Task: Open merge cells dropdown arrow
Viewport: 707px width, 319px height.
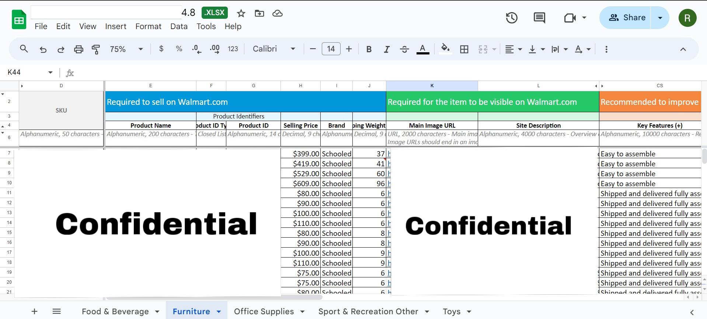Action: 494,49
